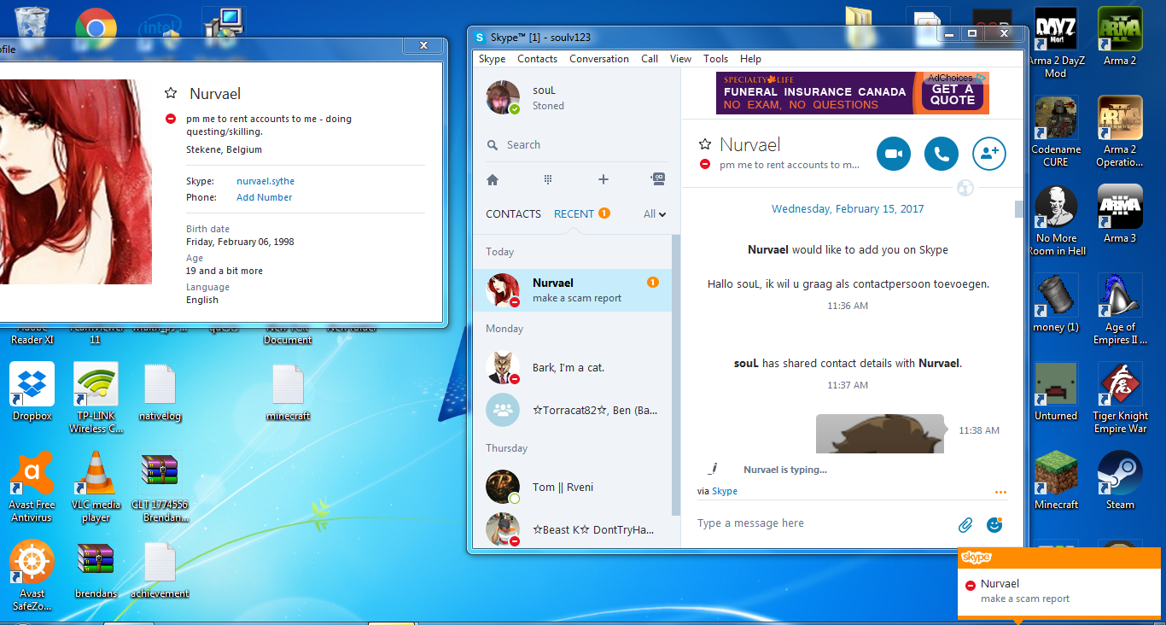
Task: Click the souL profile avatar in Skype
Action: click(503, 97)
